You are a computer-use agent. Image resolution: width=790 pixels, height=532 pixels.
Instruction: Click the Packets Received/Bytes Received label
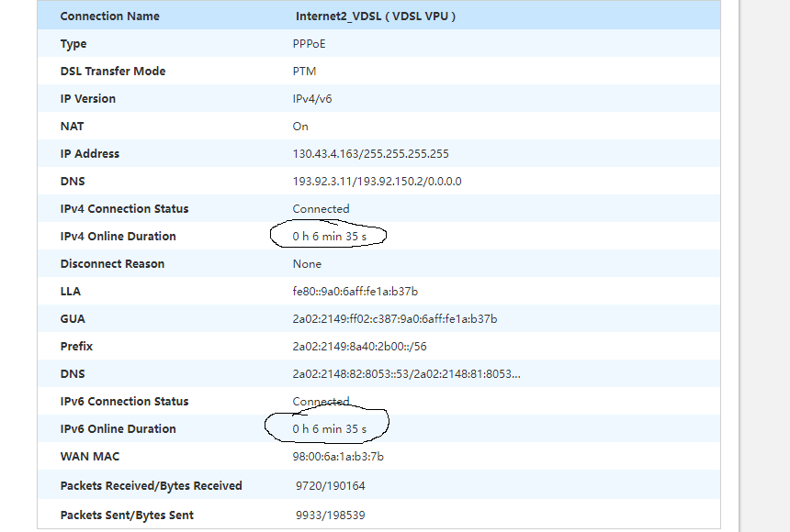152,486
